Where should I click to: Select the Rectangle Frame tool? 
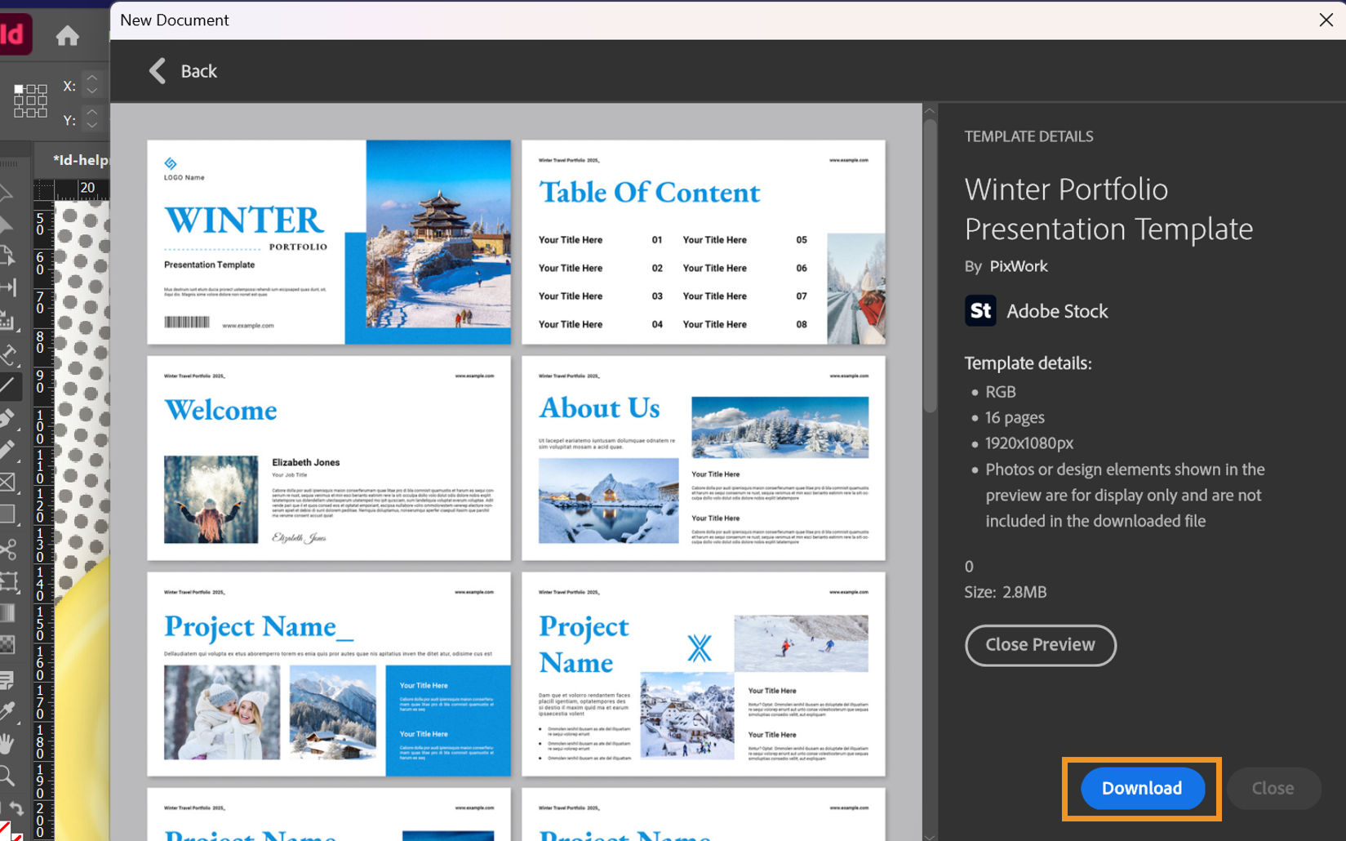[x=7, y=482]
